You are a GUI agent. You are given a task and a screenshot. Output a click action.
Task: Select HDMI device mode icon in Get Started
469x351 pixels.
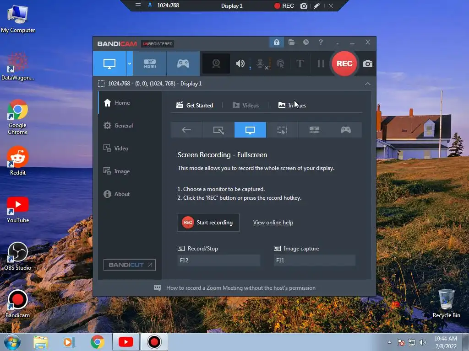tap(314, 130)
